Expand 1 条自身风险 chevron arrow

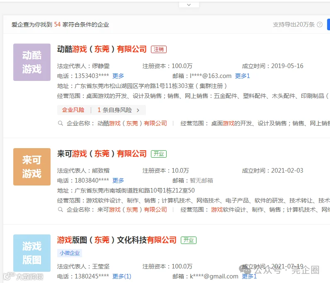click(138, 110)
